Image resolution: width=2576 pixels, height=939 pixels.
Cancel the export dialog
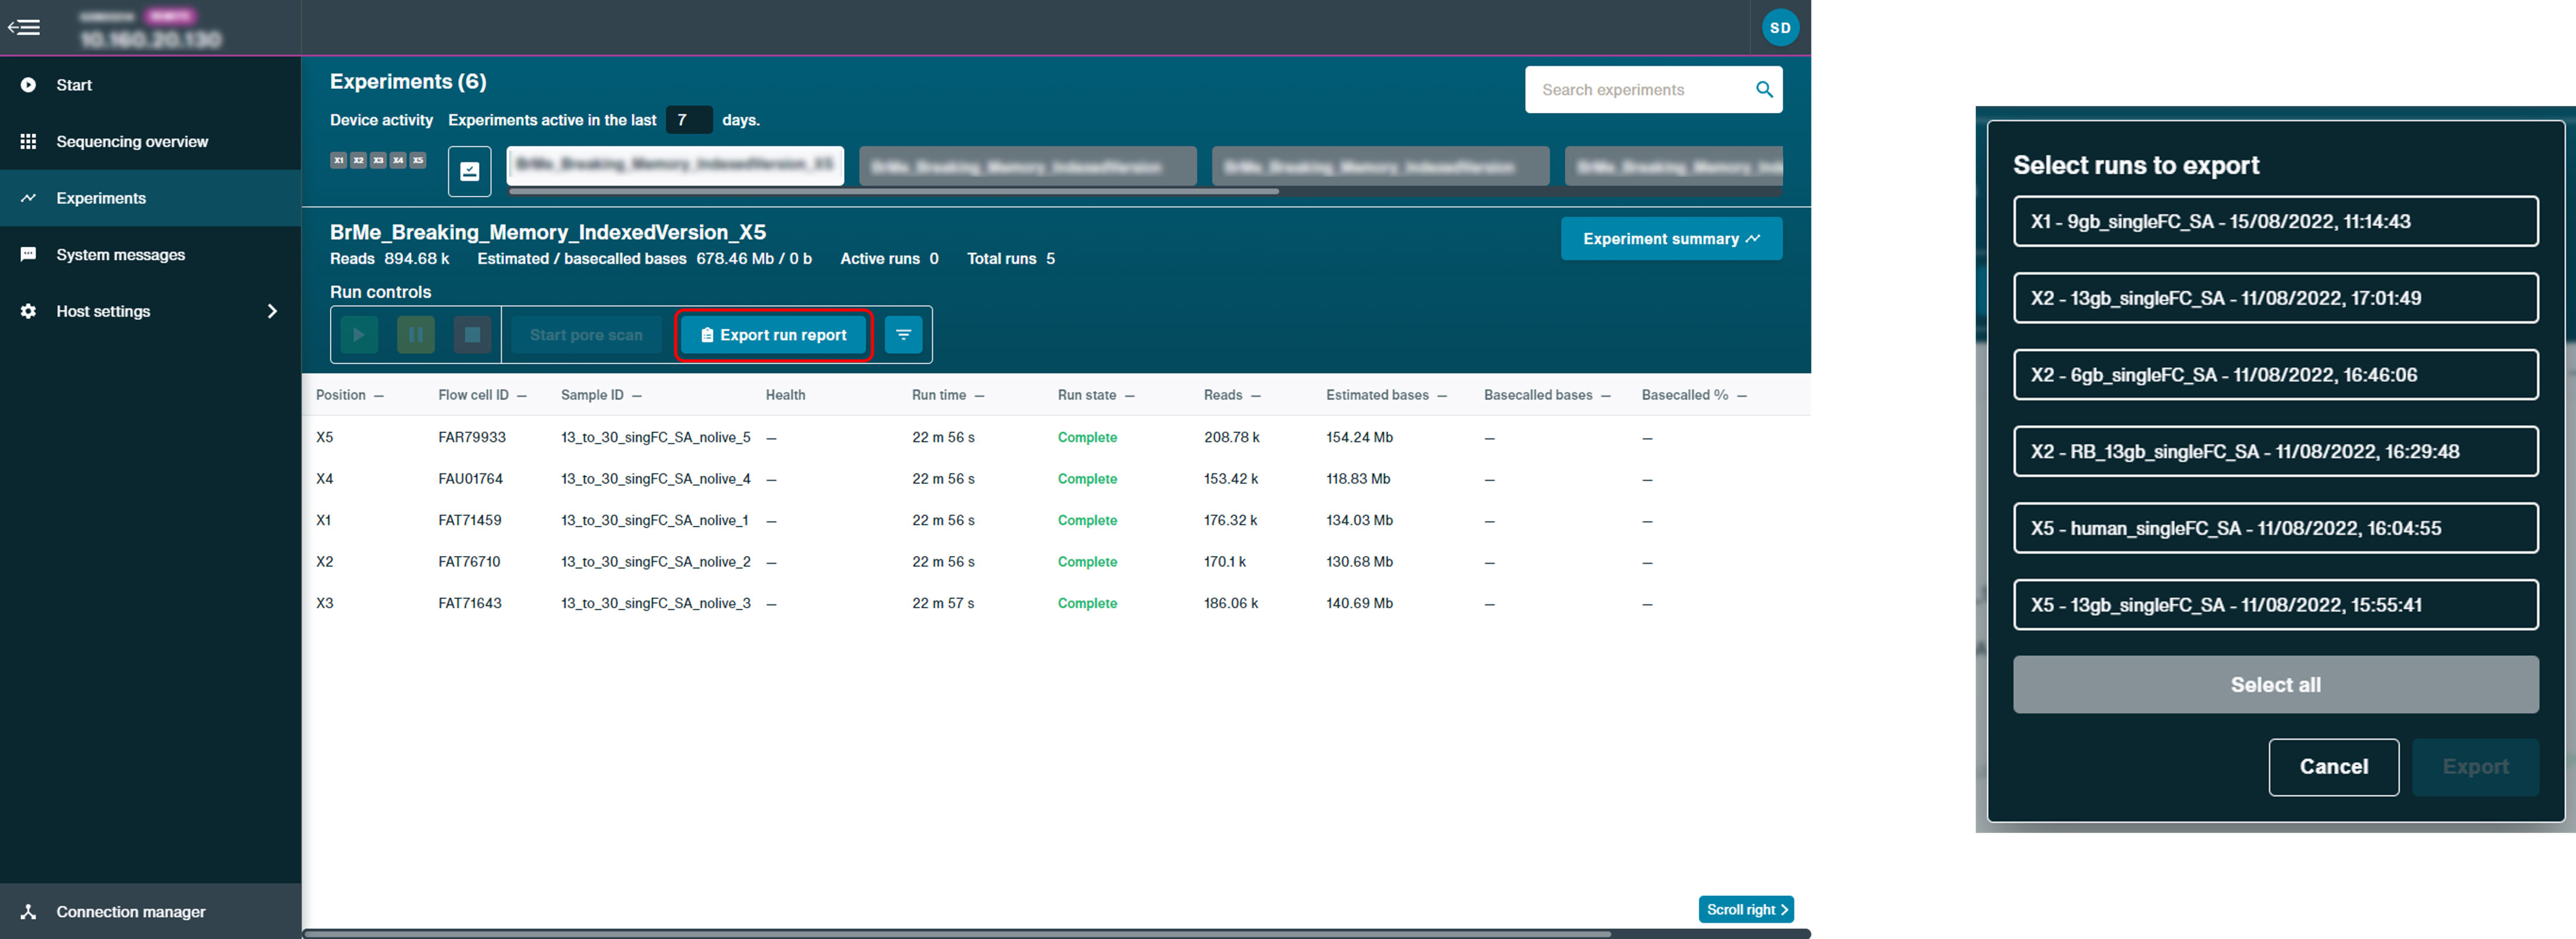(x=2333, y=767)
